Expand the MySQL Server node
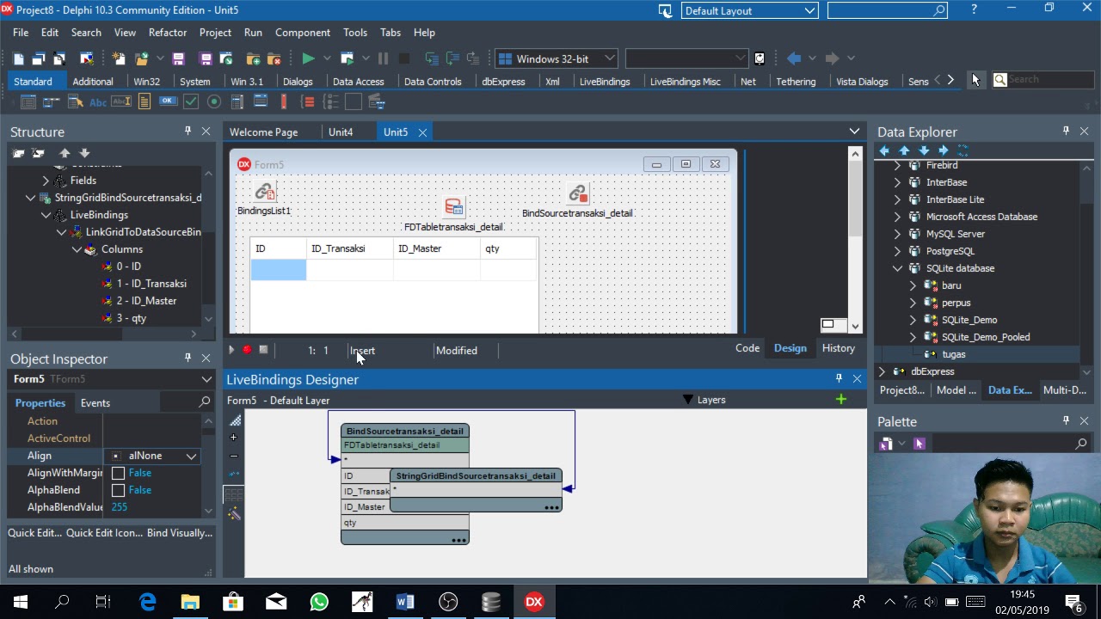 (898, 234)
